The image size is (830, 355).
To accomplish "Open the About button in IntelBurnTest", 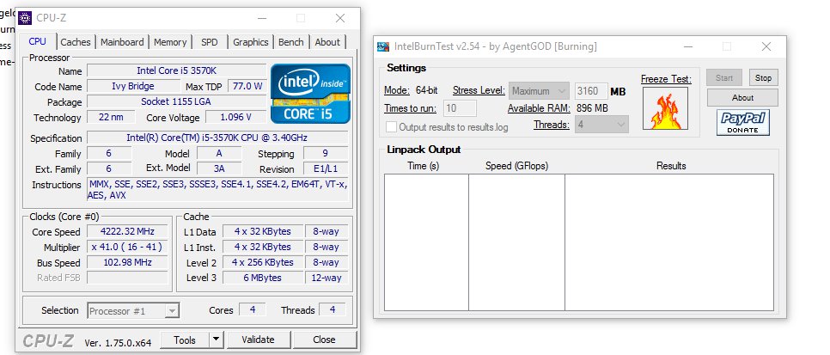I will pyautogui.click(x=742, y=97).
